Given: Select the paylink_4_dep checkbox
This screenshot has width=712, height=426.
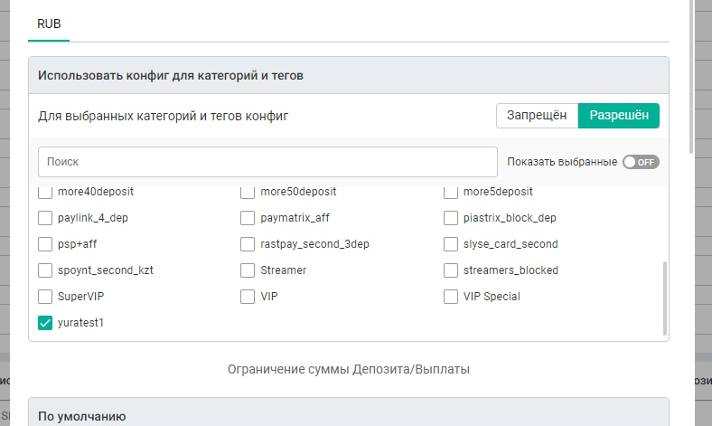Looking at the screenshot, I should click(x=45, y=218).
